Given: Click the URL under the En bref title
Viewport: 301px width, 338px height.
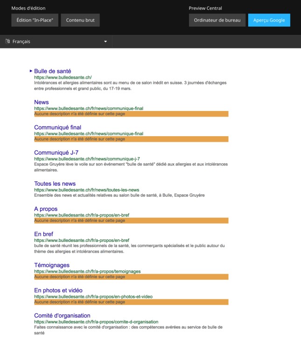Looking at the screenshot, I should [x=82, y=241].
